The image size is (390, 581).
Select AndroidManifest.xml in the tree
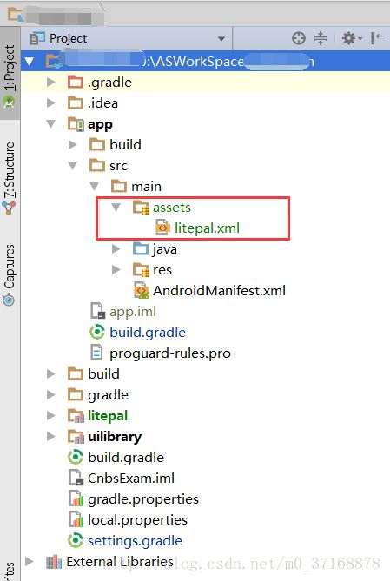220,290
